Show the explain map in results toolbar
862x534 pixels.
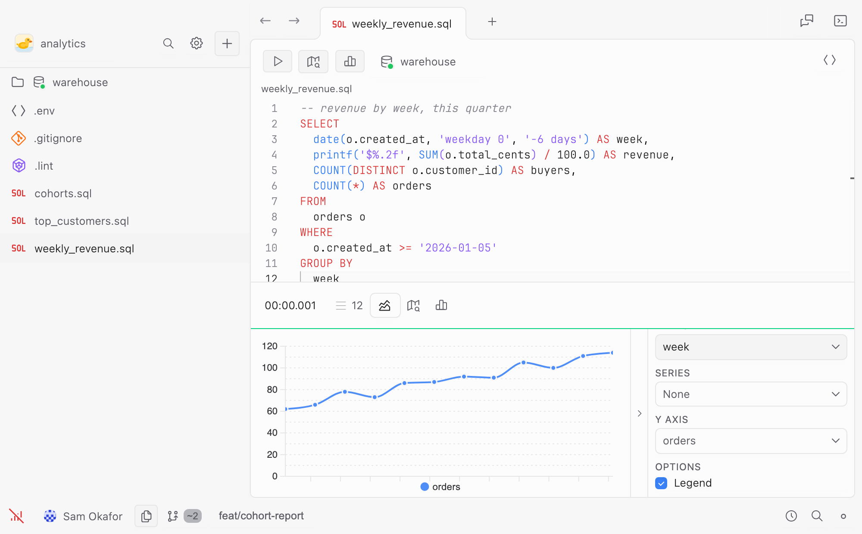[x=413, y=305]
